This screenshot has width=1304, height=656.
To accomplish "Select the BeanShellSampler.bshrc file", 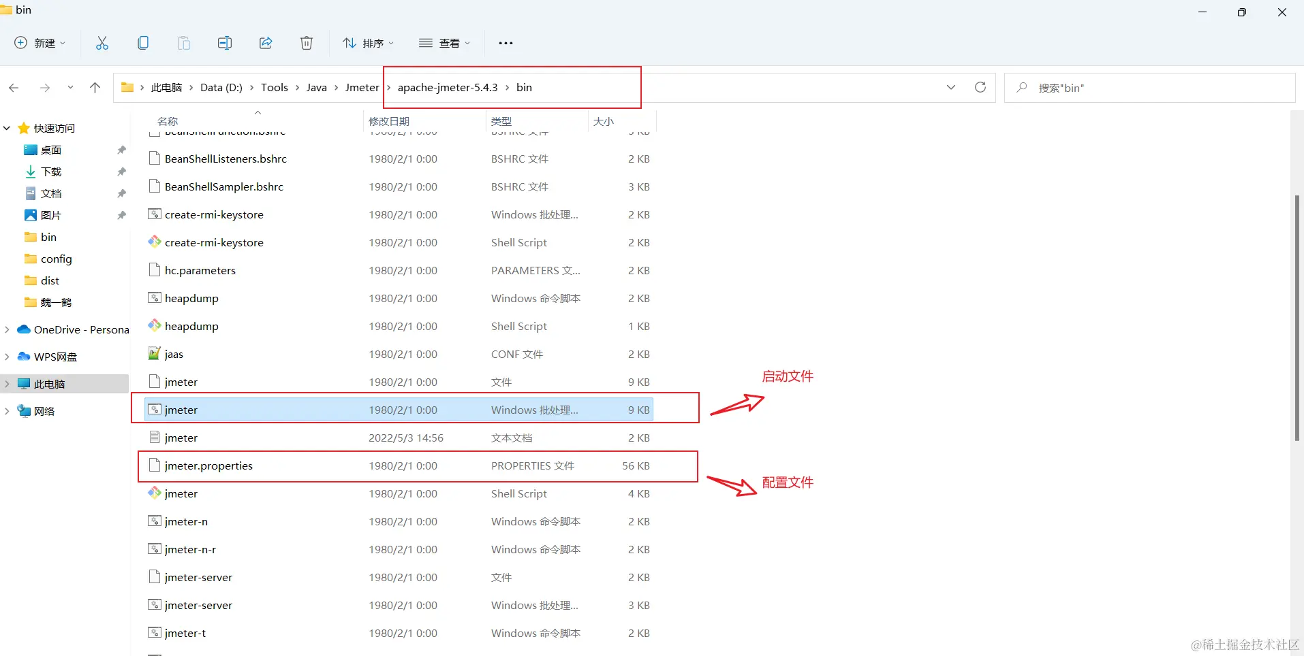I will point(399,186).
